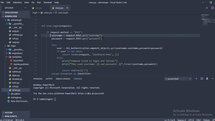Collapse the templates folder

17,57
